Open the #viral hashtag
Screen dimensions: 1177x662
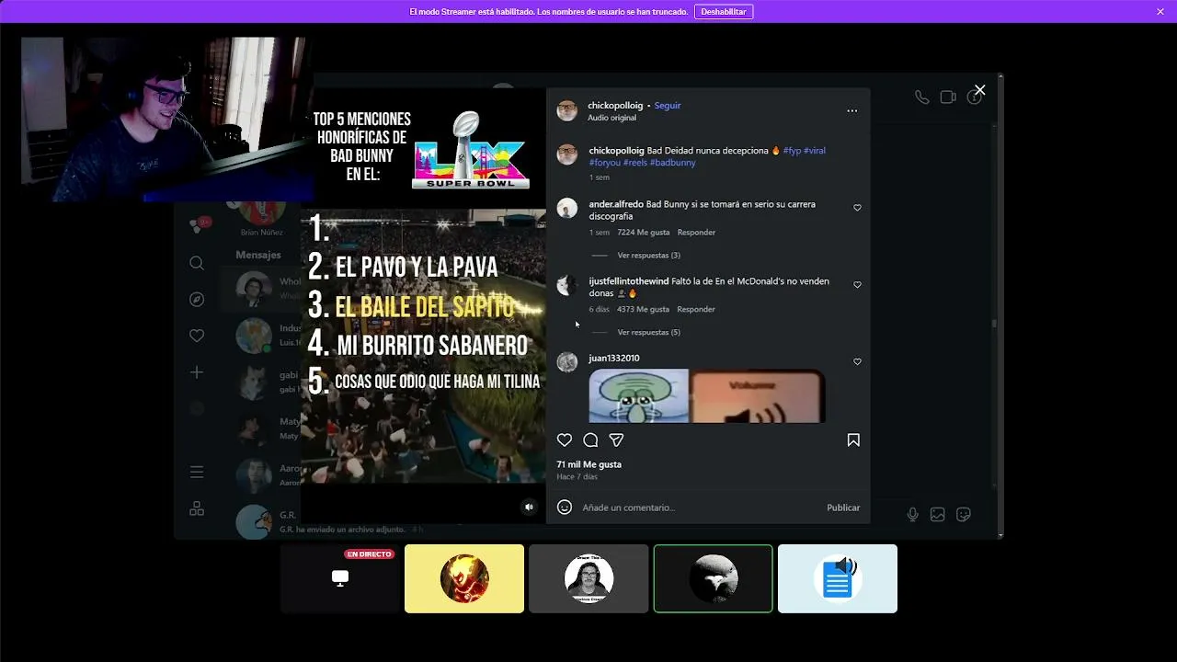point(815,151)
